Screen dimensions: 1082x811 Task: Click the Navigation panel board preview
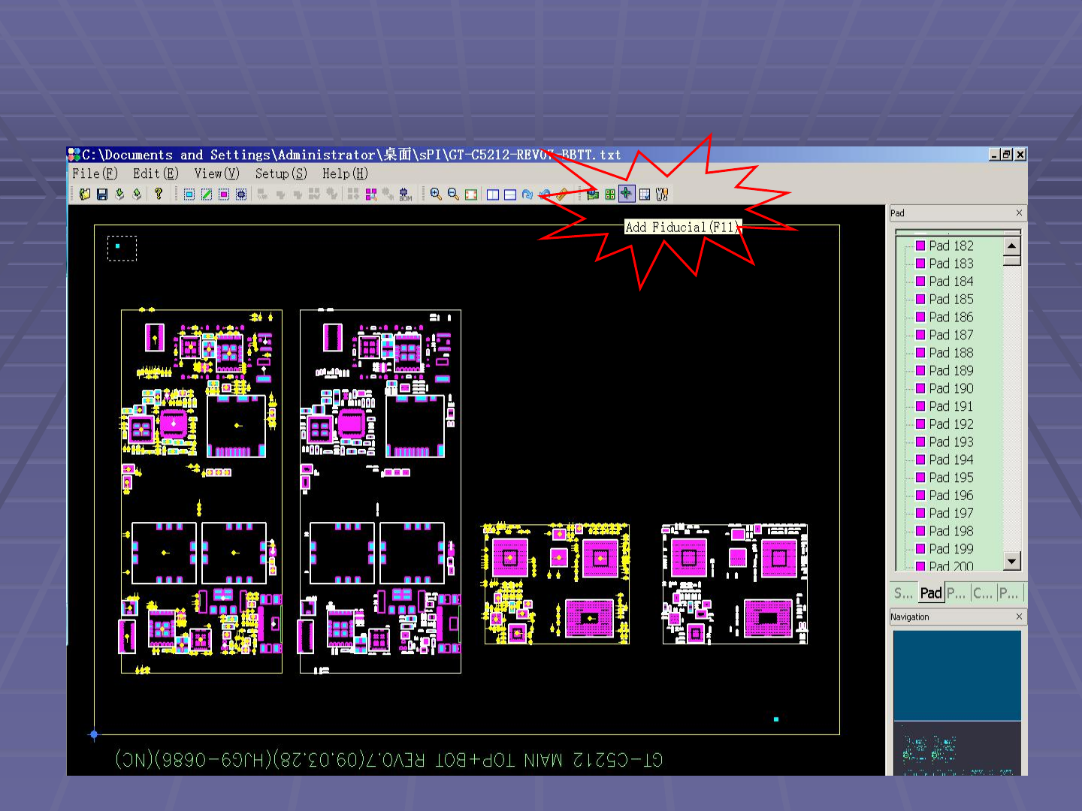pos(957,702)
